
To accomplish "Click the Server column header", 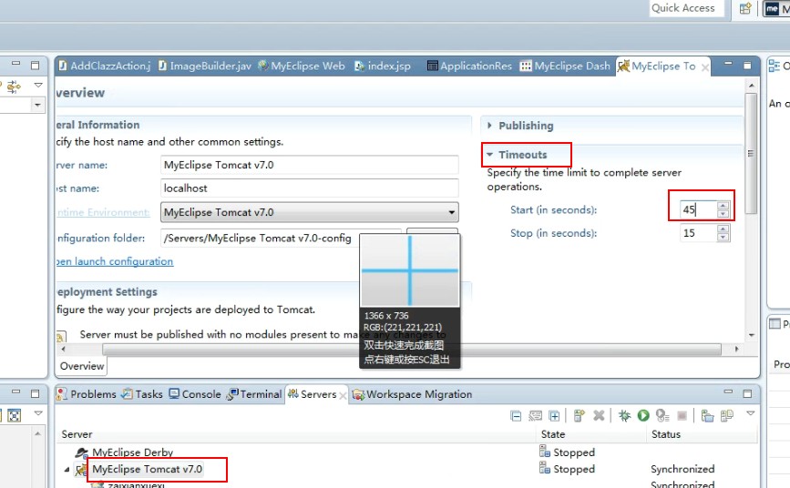I will 77,434.
